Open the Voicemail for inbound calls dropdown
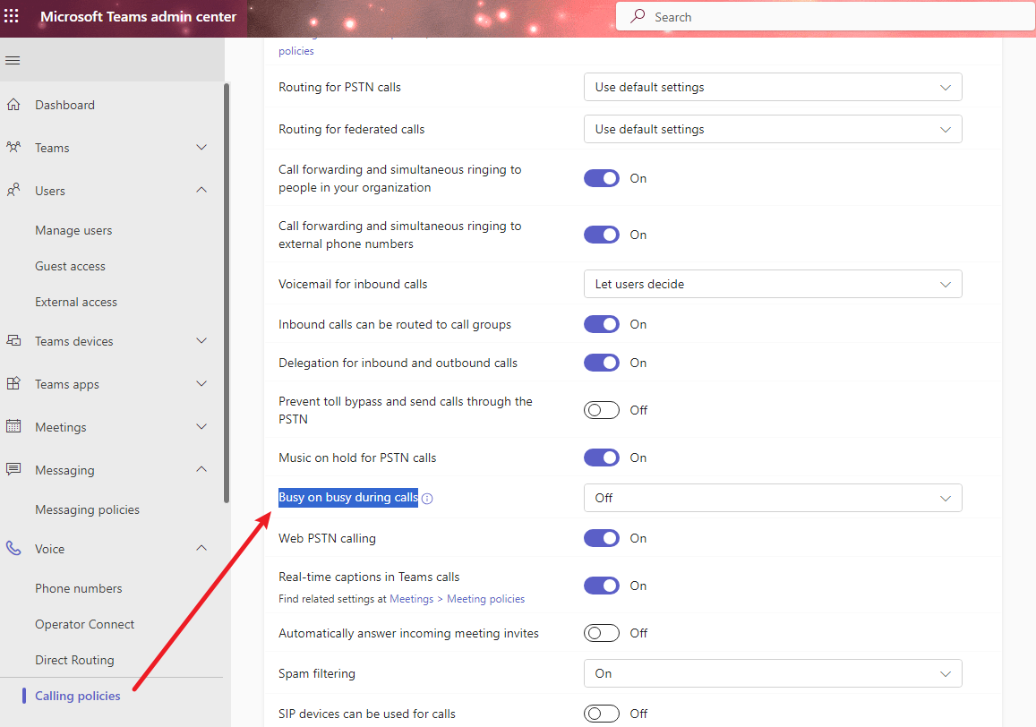 tap(772, 283)
